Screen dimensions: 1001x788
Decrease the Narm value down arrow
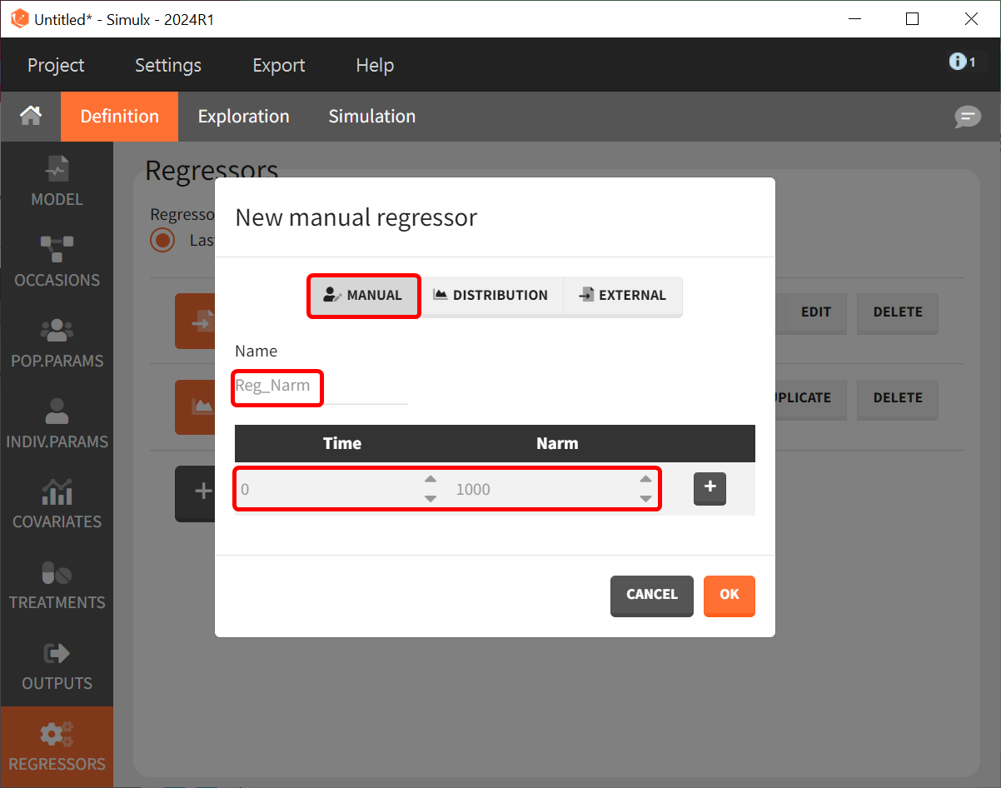point(645,499)
